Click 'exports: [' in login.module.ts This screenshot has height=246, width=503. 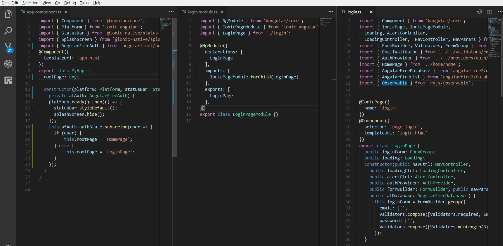point(217,89)
